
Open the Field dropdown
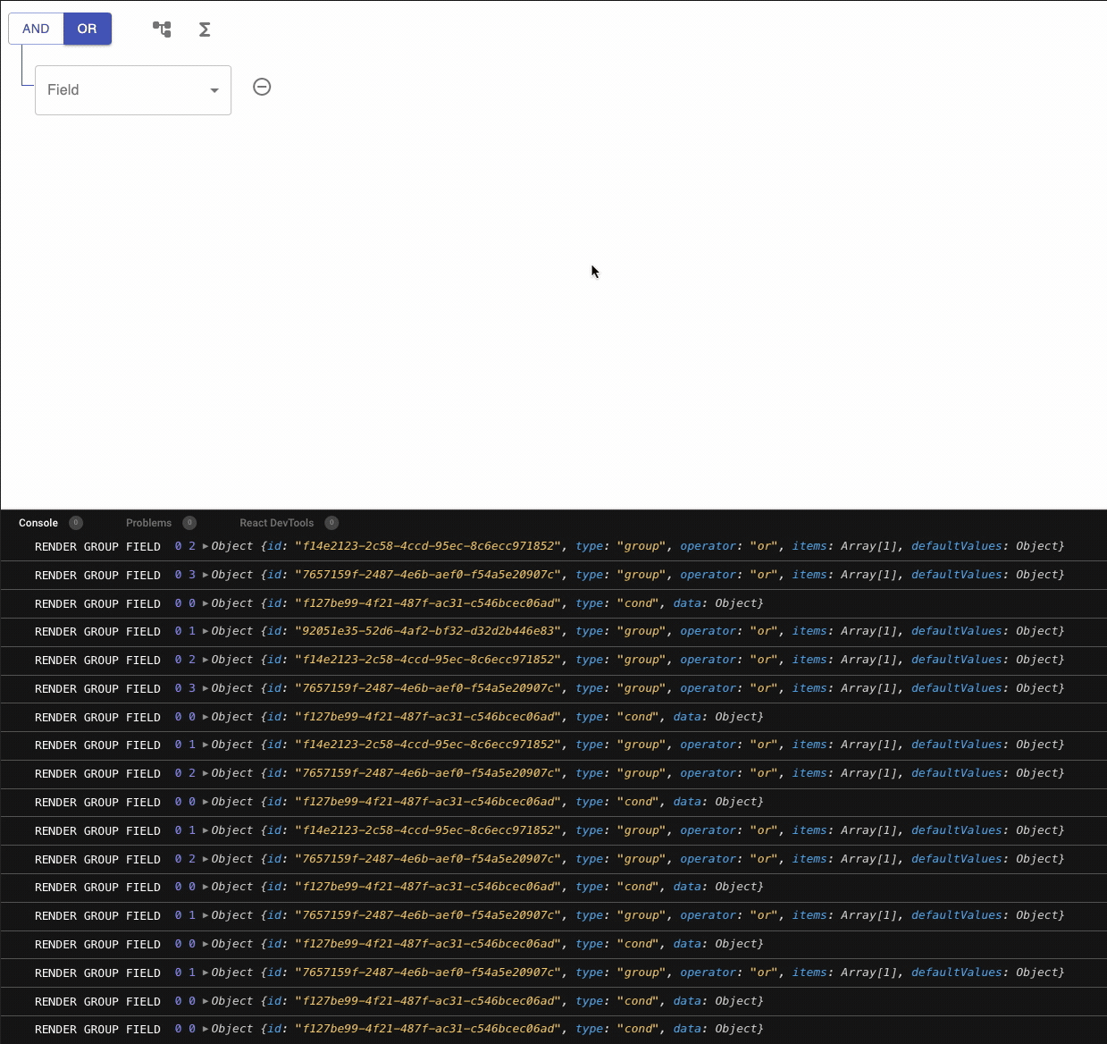coord(133,89)
